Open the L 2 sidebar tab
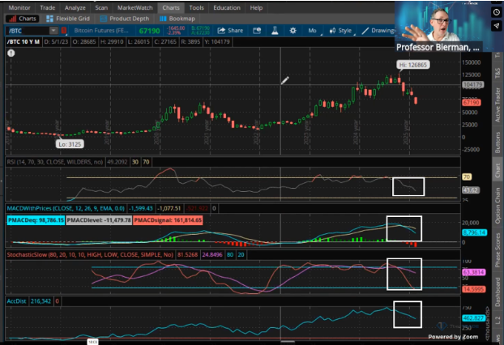The image size is (504, 345). 498,318
